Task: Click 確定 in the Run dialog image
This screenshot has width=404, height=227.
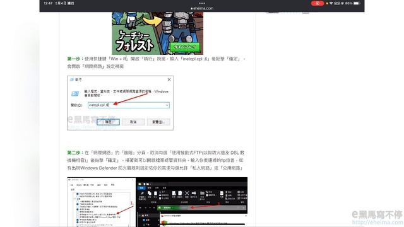Action: pos(108,122)
